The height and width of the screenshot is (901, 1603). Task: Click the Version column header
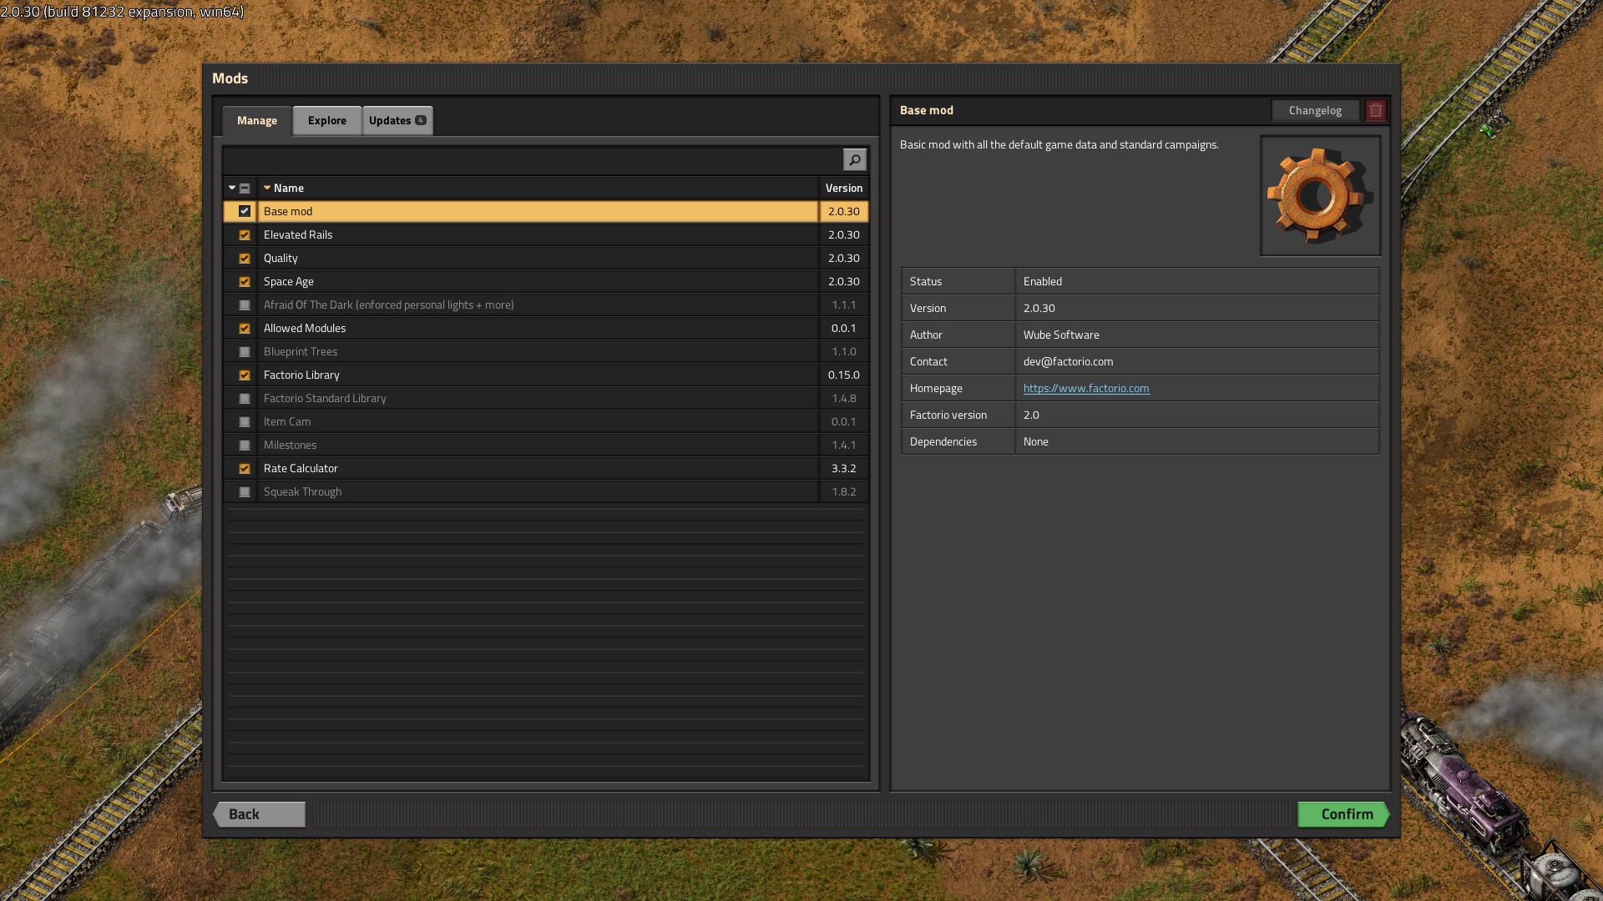(844, 188)
